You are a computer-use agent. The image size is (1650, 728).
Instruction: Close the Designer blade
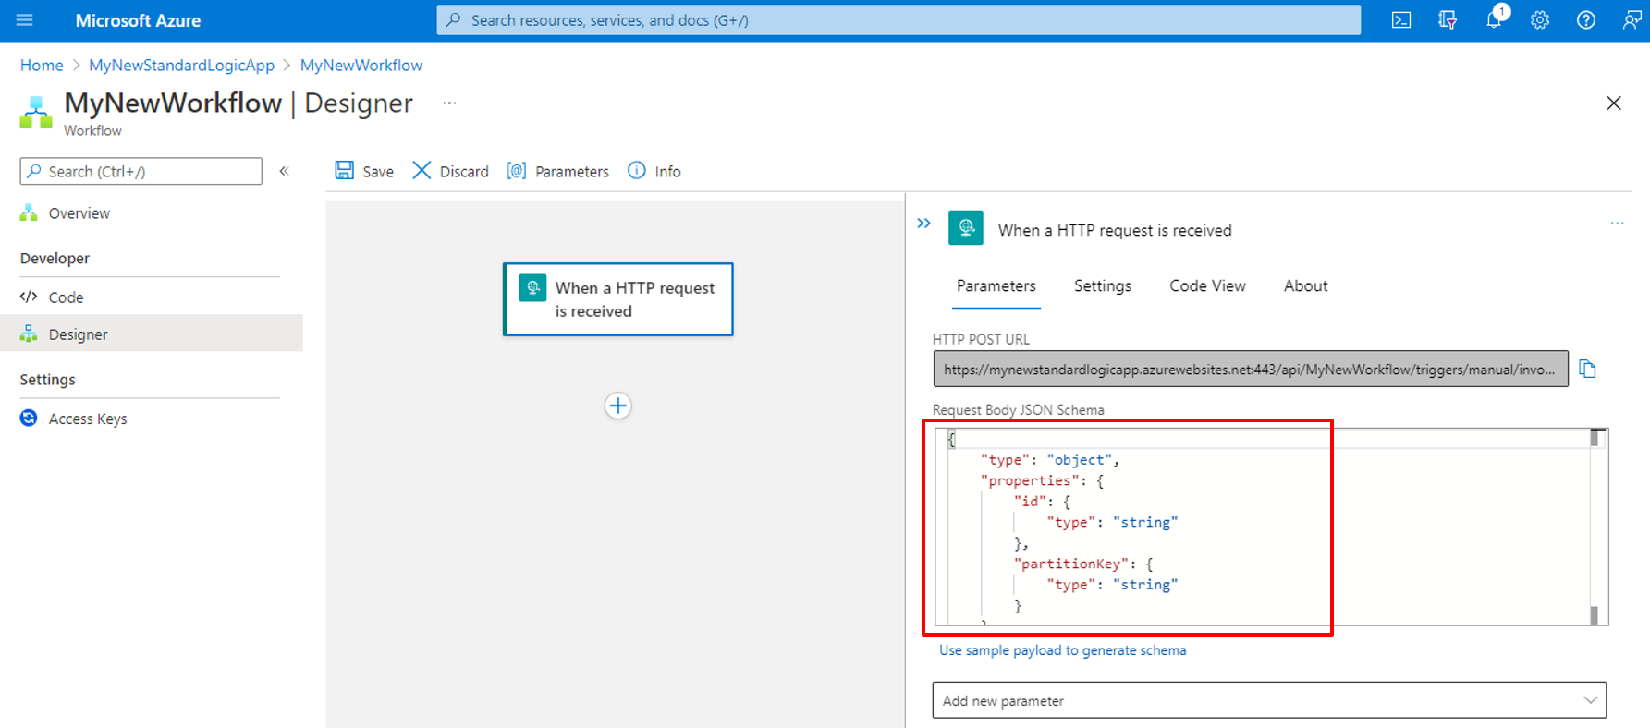pos(1614,103)
